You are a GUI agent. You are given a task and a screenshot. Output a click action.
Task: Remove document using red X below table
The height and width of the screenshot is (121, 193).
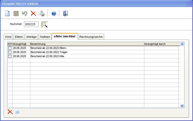coord(10,112)
